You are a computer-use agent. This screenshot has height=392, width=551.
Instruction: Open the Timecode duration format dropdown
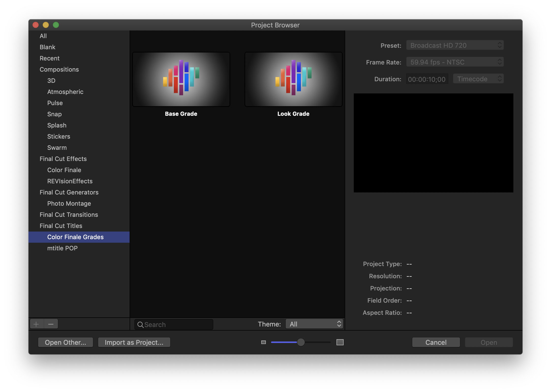(478, 79)
